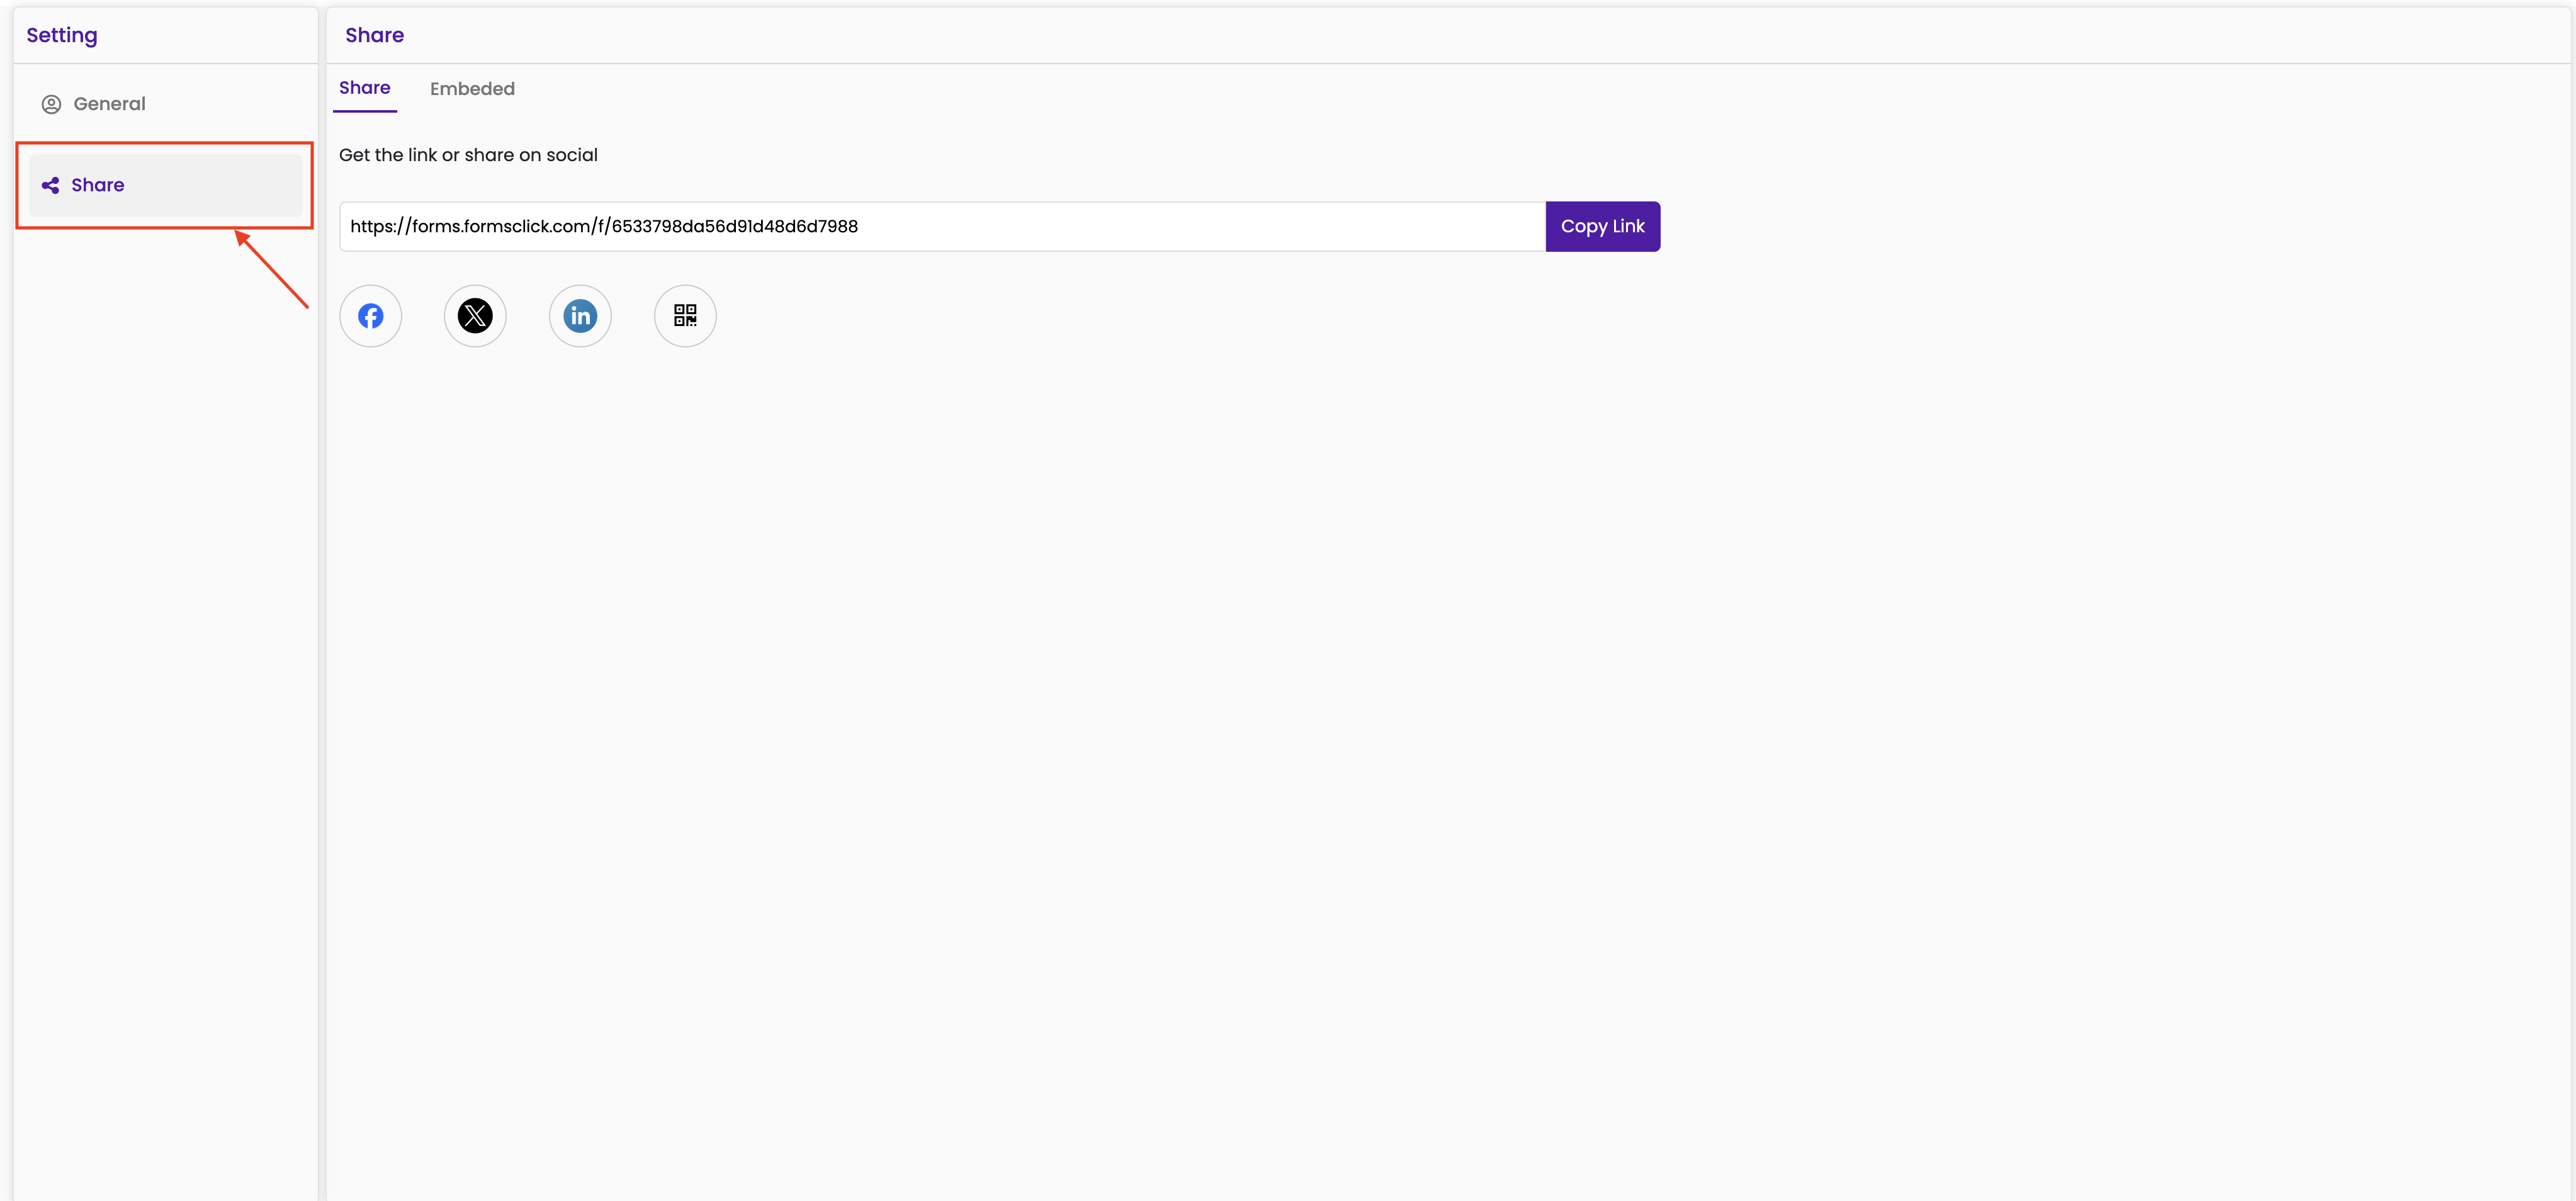Click the 'Share' panel heading
This screenshot has height=1201, width=2576.
pyautogui.click(x=375, y=35)
